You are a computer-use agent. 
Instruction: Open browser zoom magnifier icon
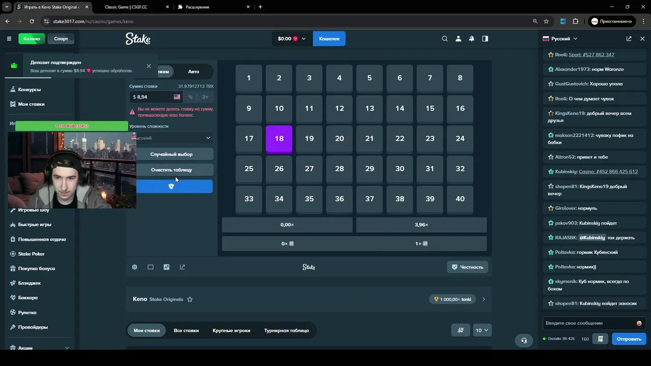pos(535,21)
